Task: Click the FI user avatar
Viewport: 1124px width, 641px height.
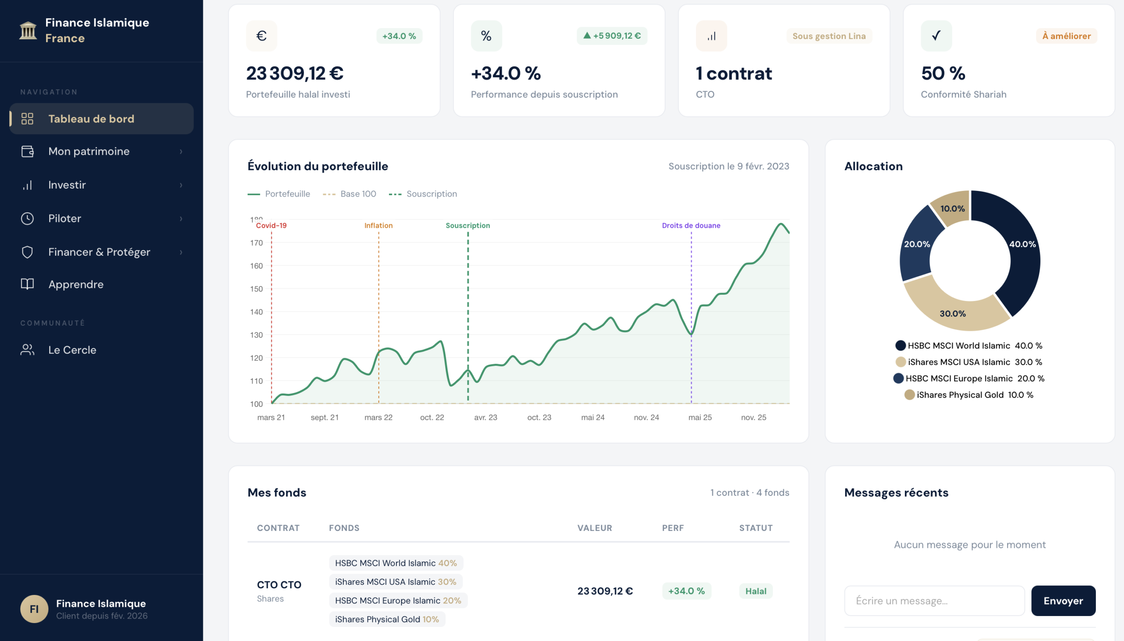Action: (x=34, y=609)
